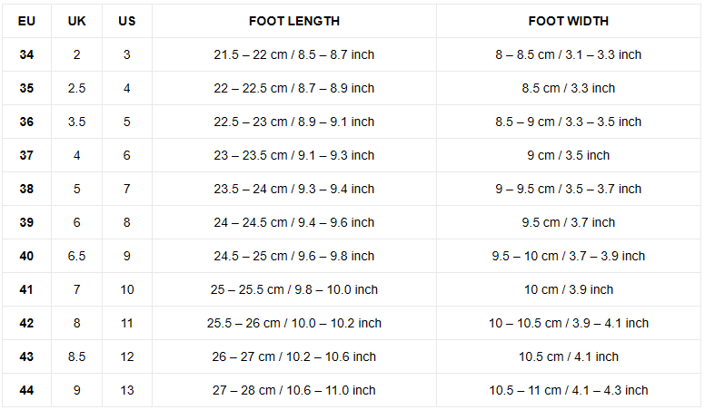Click UK size 2.5 cell
705x410 pixels.
tap(77, 88)
